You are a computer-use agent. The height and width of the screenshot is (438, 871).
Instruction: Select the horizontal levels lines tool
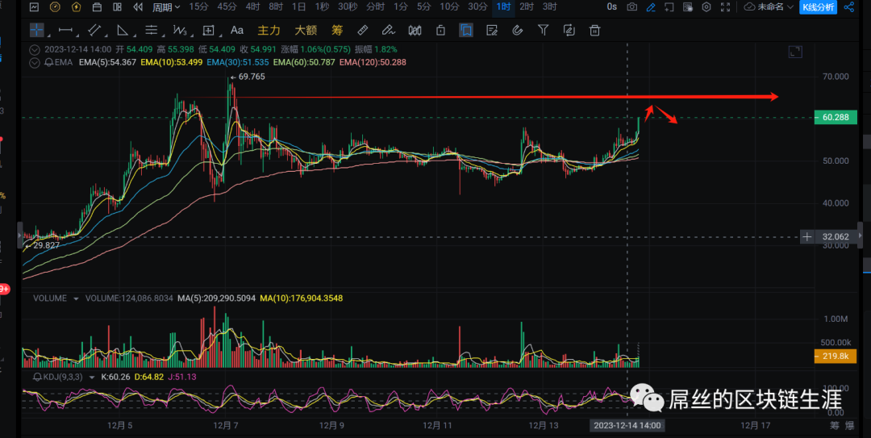[x=151, y=30]
